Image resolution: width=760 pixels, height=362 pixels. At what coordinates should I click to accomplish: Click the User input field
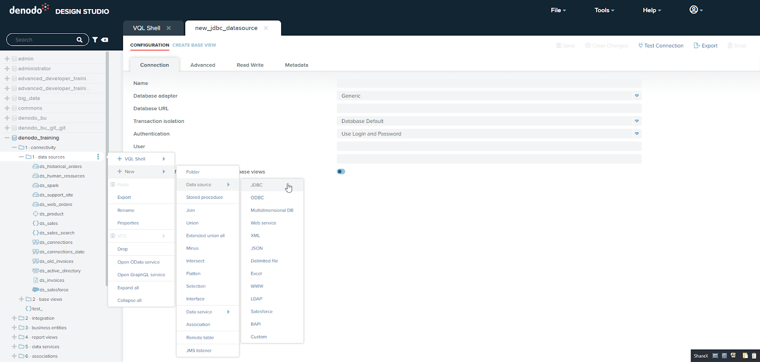(489, 146)
